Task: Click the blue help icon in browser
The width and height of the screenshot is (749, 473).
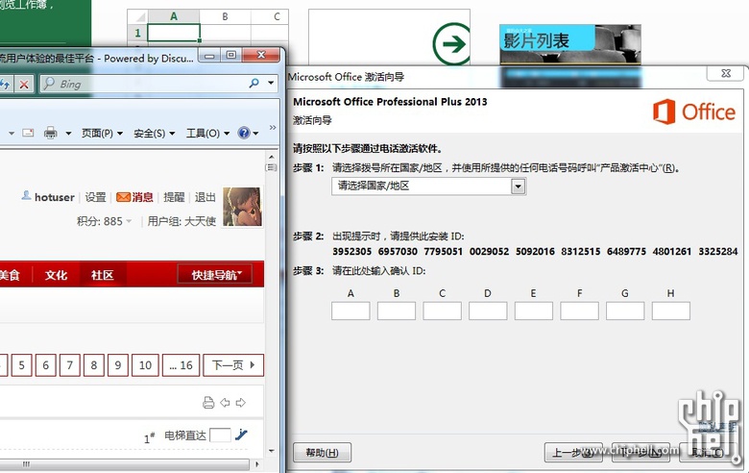Action: pyautogui.click(x=244, y=133)
